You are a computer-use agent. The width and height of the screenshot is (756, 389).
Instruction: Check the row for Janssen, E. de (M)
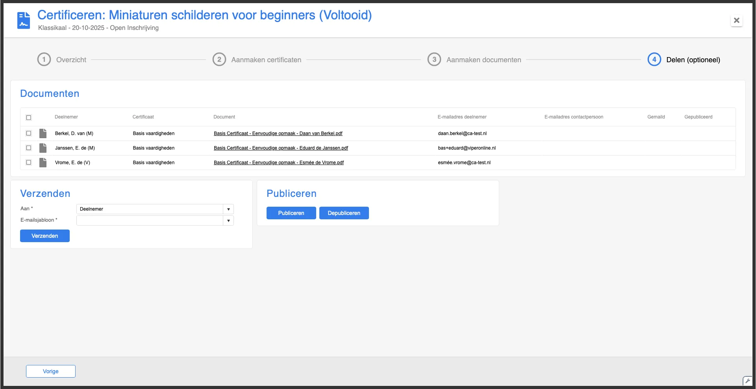29,148
